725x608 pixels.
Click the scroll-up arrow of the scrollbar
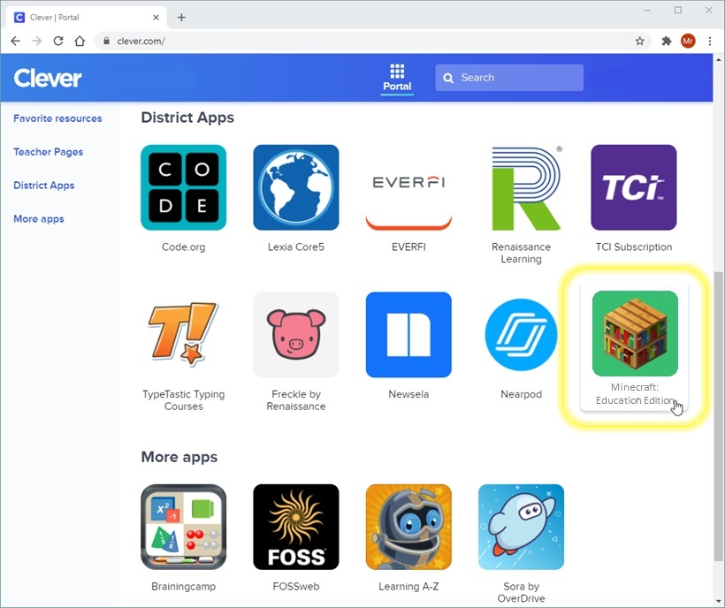[719, 59]
